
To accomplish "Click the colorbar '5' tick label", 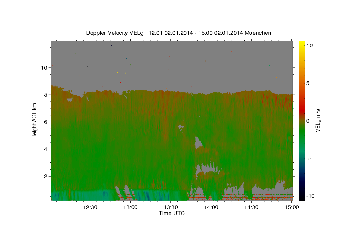I will tap(308, 83).
